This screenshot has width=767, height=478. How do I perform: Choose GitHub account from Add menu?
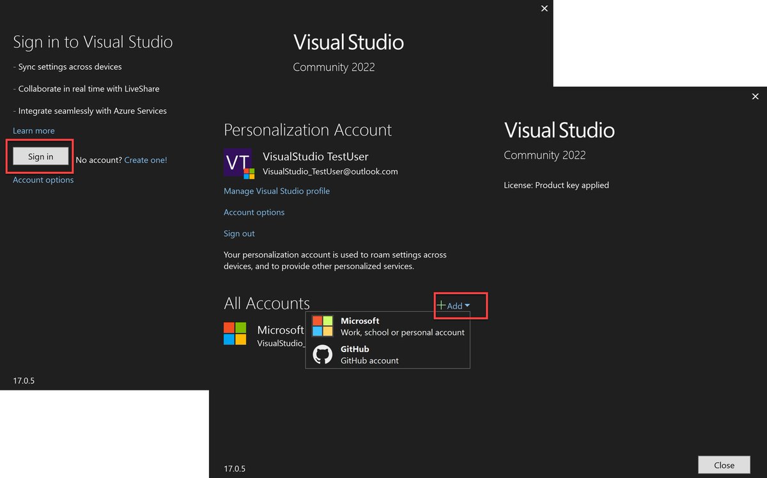pyautogui.click(x=388, y=355)
